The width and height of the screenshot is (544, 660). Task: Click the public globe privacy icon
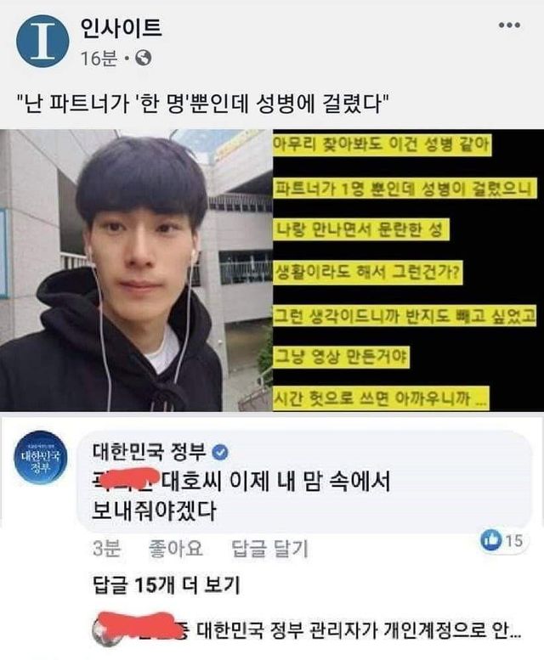coord(143,58)
